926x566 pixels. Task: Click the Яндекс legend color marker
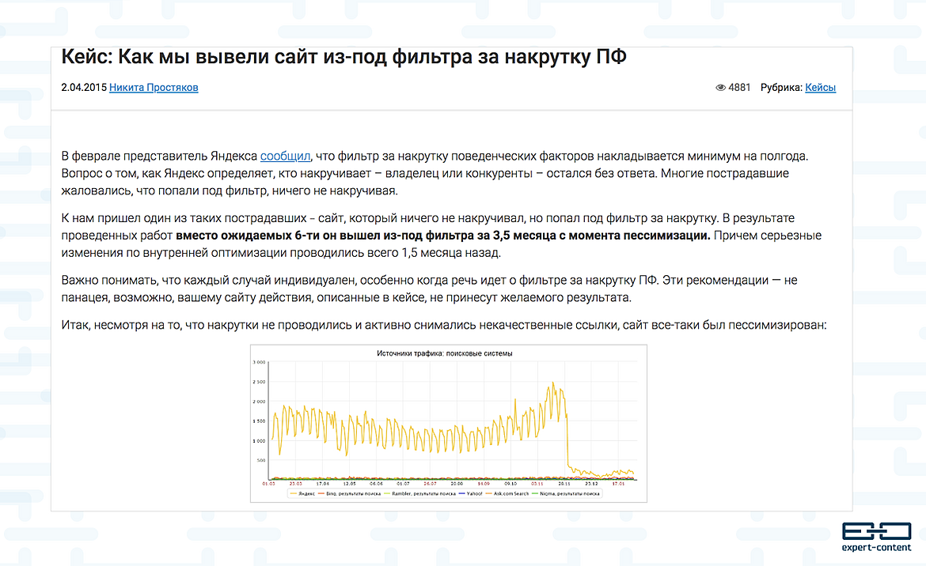click(x=294, y=493)
